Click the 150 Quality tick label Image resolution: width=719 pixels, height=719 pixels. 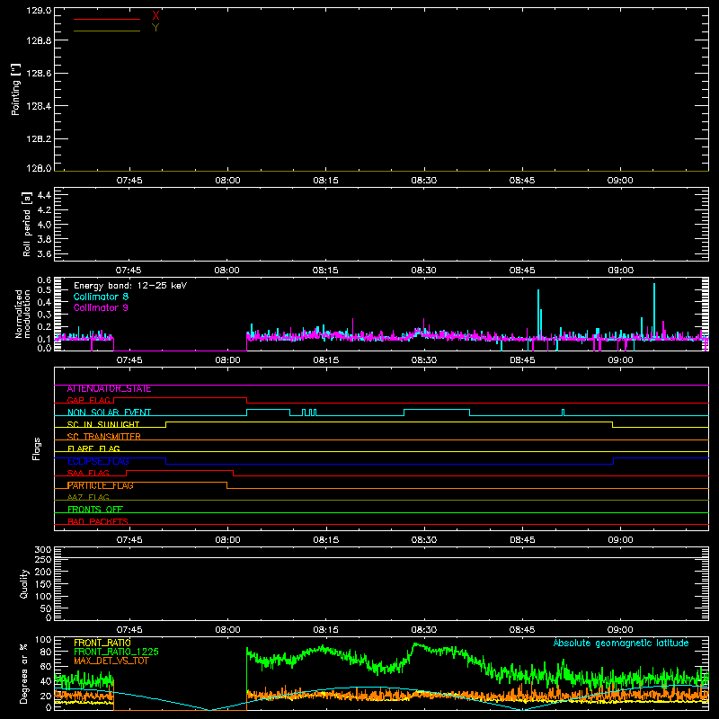pyautogui.click(x=43, y=584)
